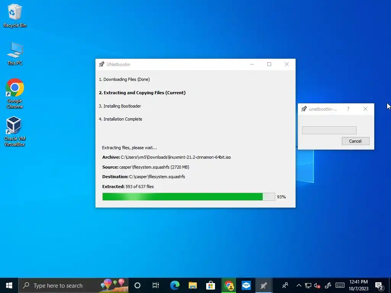Open the Recycle Bin desktop icon
The image size is (391, 293).
pos(15,15)
